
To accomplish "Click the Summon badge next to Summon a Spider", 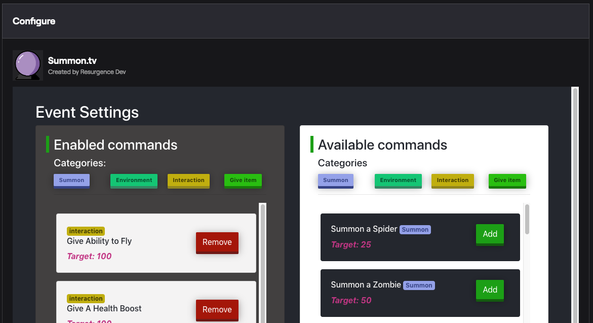I will click(415, 229).
